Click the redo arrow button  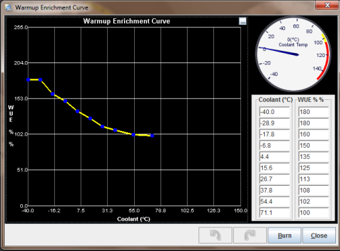click(250, 235)
